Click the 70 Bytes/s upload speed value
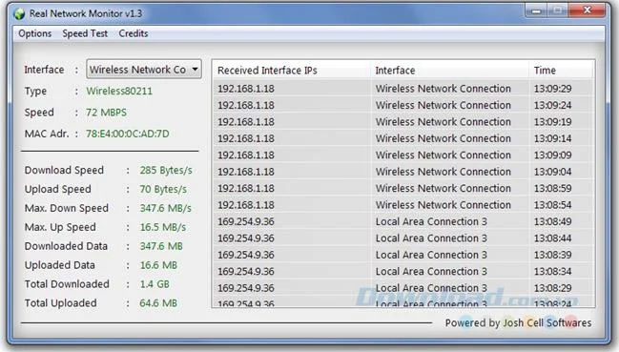Viewport: 619px width, 352px height. click(x=163, y=189)
